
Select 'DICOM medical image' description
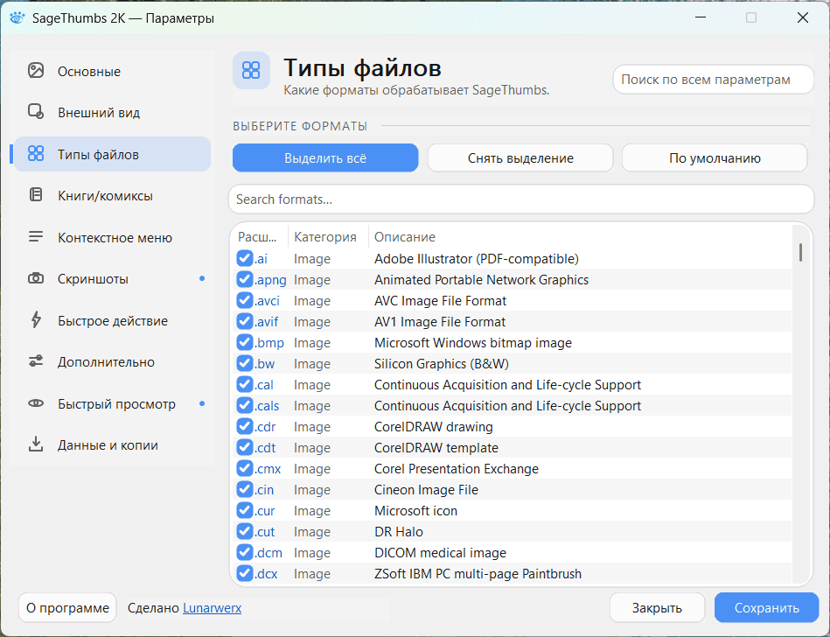[x=440, y=553]
